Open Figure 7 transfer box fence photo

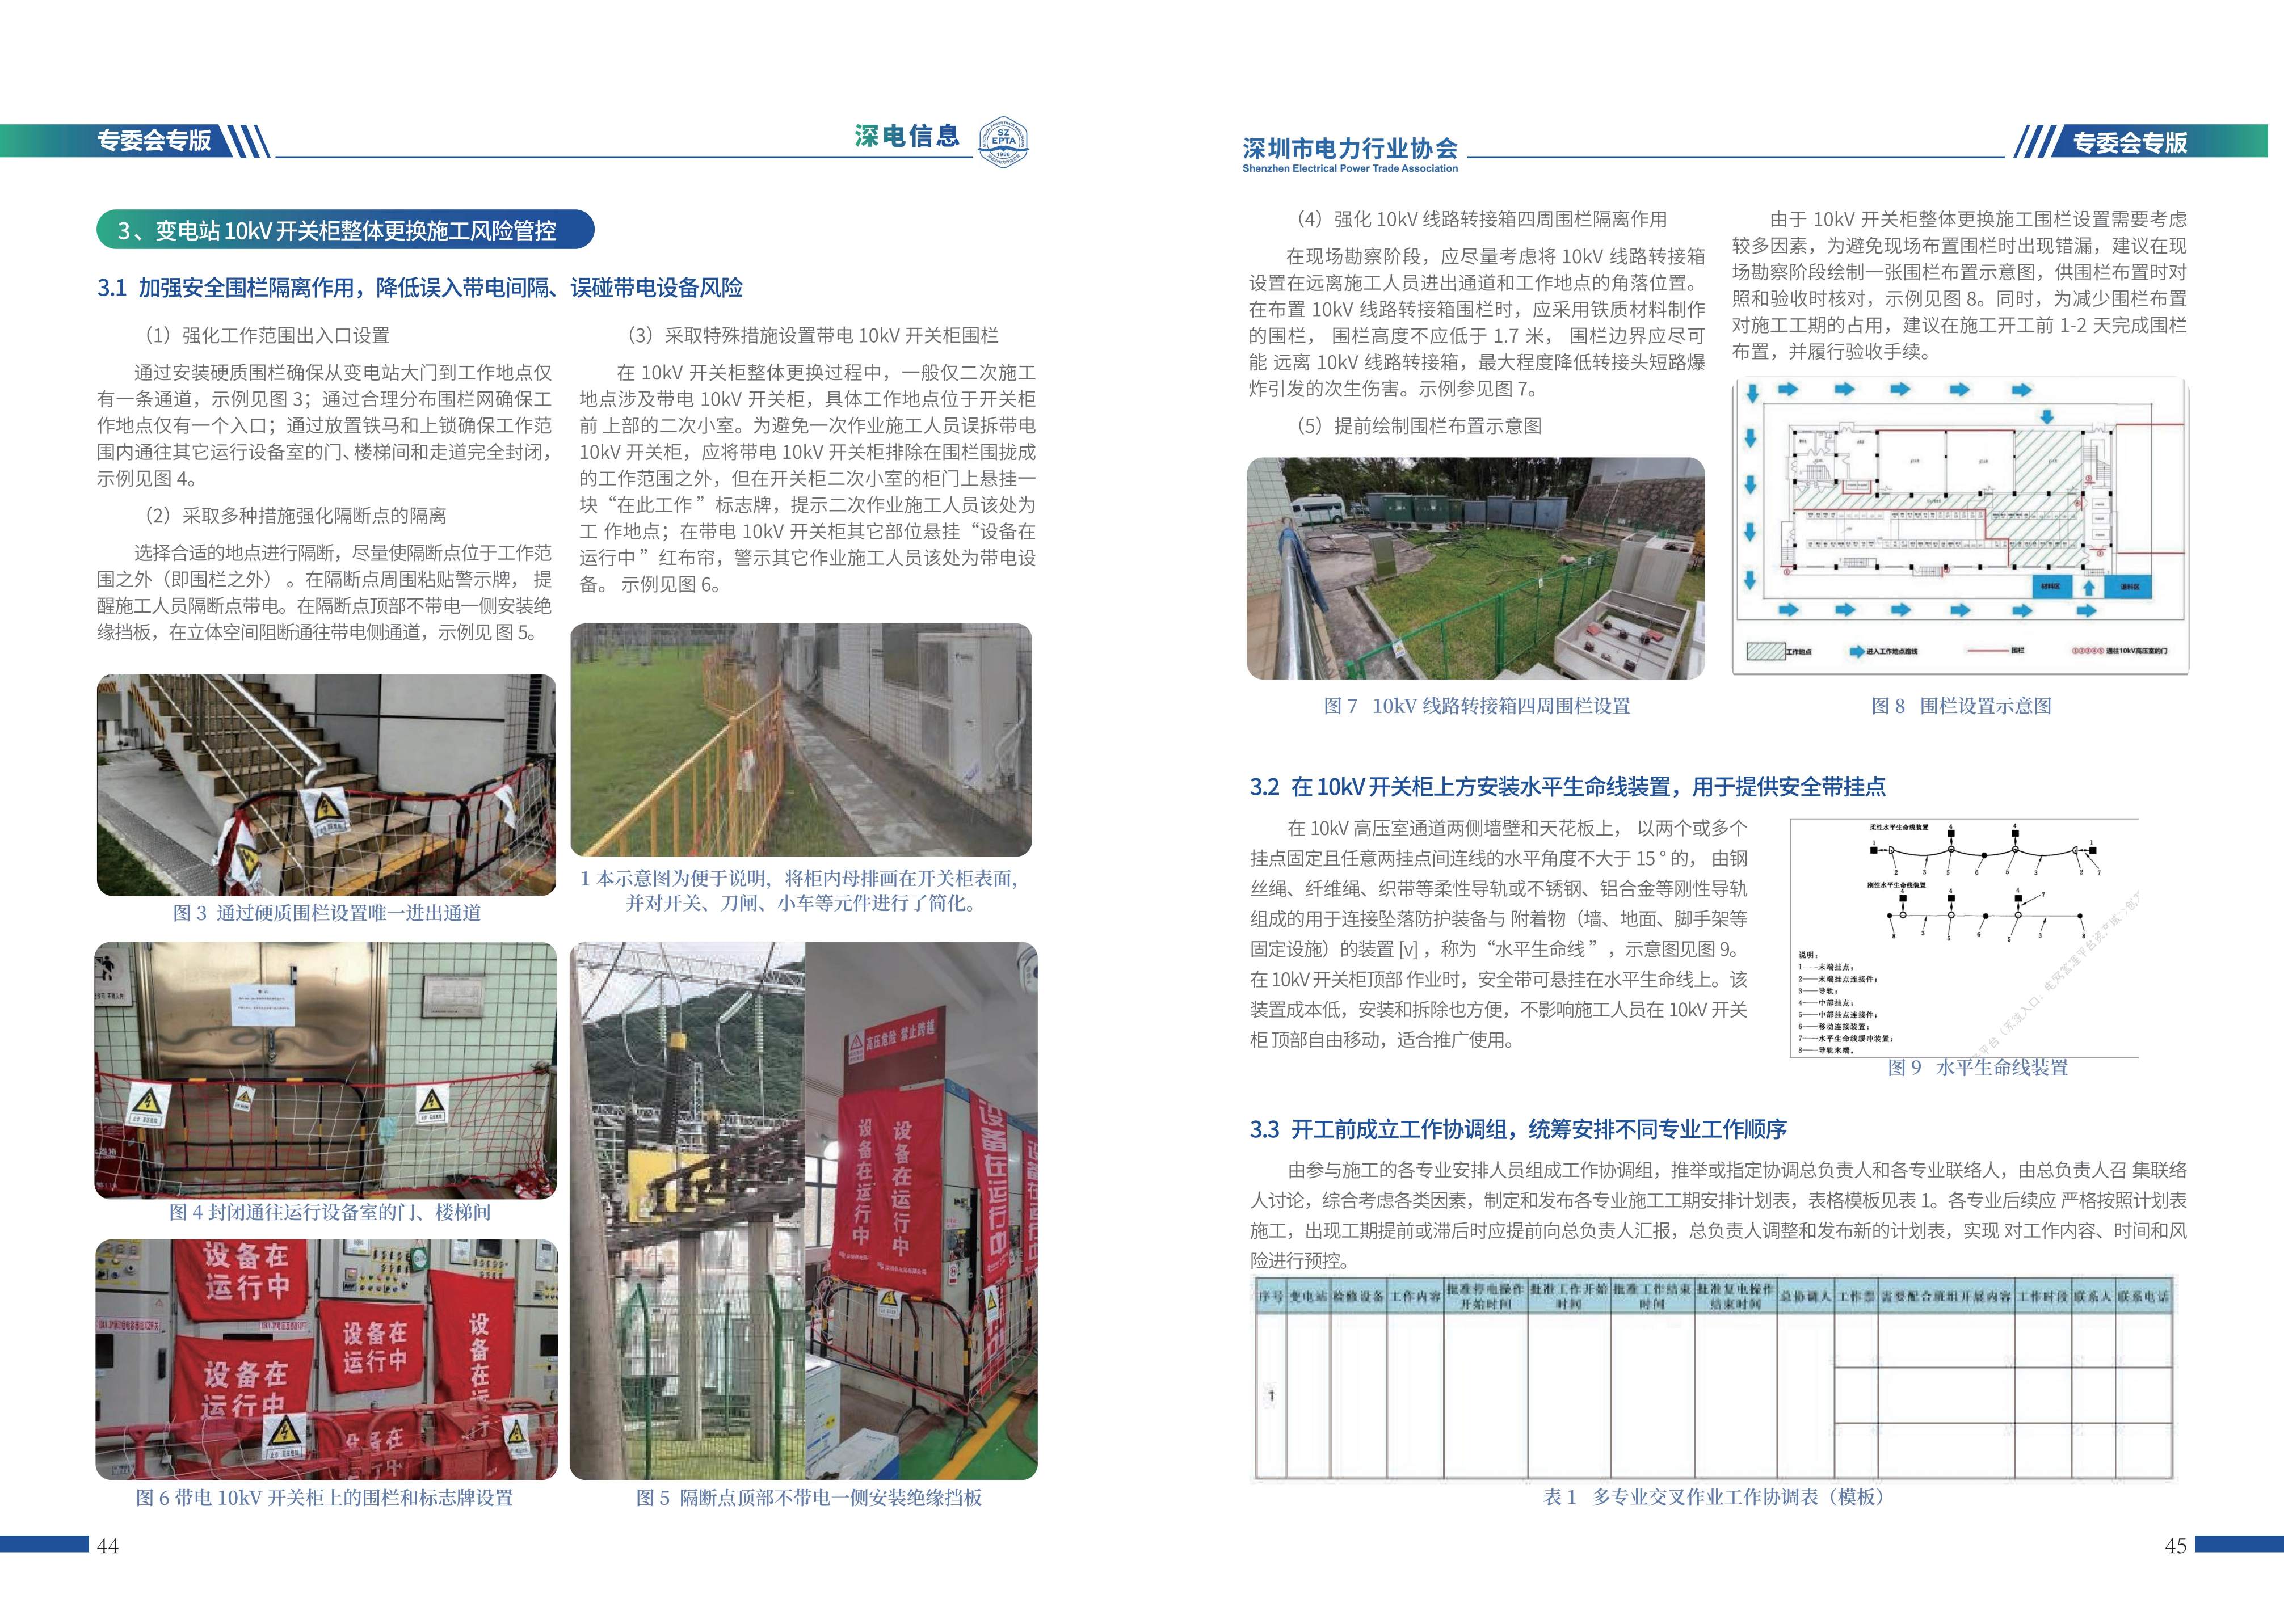pyautogui.click(x=1475, y=568)
